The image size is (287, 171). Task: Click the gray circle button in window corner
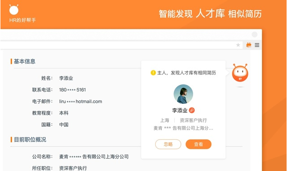click(254, 34)
